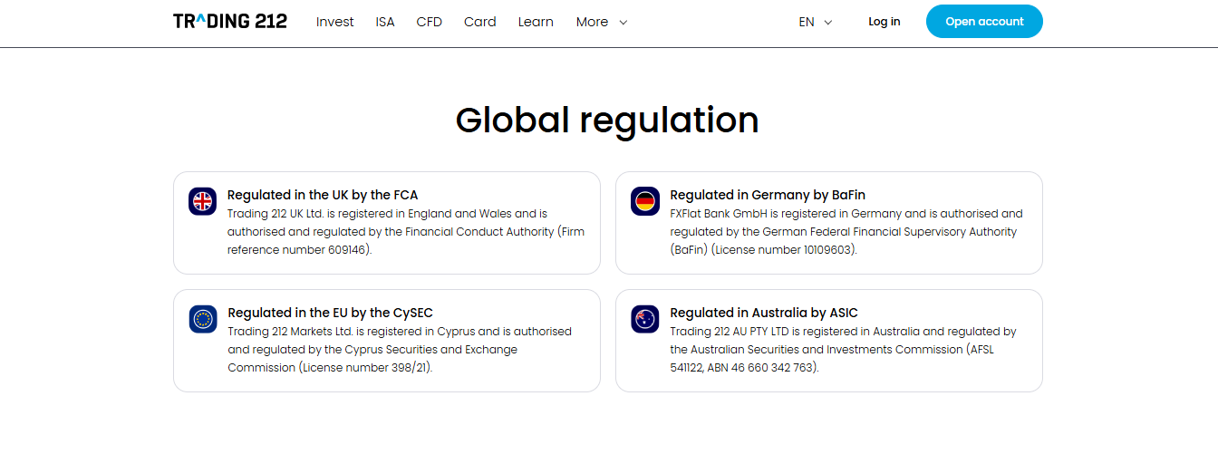Viewport: 1218px width, 454px height.
Task: Open the Card navigation item
Action: point(479,22)
